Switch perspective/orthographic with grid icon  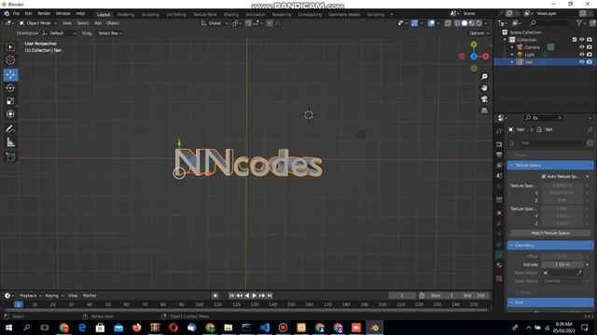pos(484,111)
